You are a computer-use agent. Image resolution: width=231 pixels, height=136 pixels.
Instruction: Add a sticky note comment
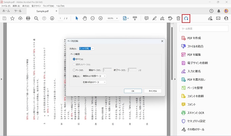(x=146, y=18)
